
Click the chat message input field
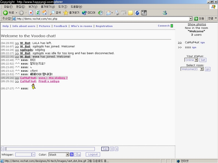tap(50, 149)
